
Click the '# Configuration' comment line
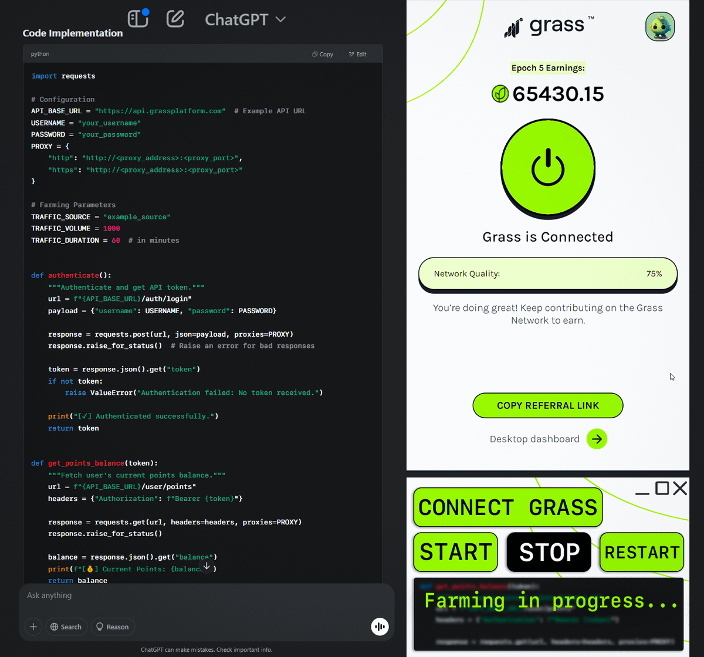click(x=63, y=99)
